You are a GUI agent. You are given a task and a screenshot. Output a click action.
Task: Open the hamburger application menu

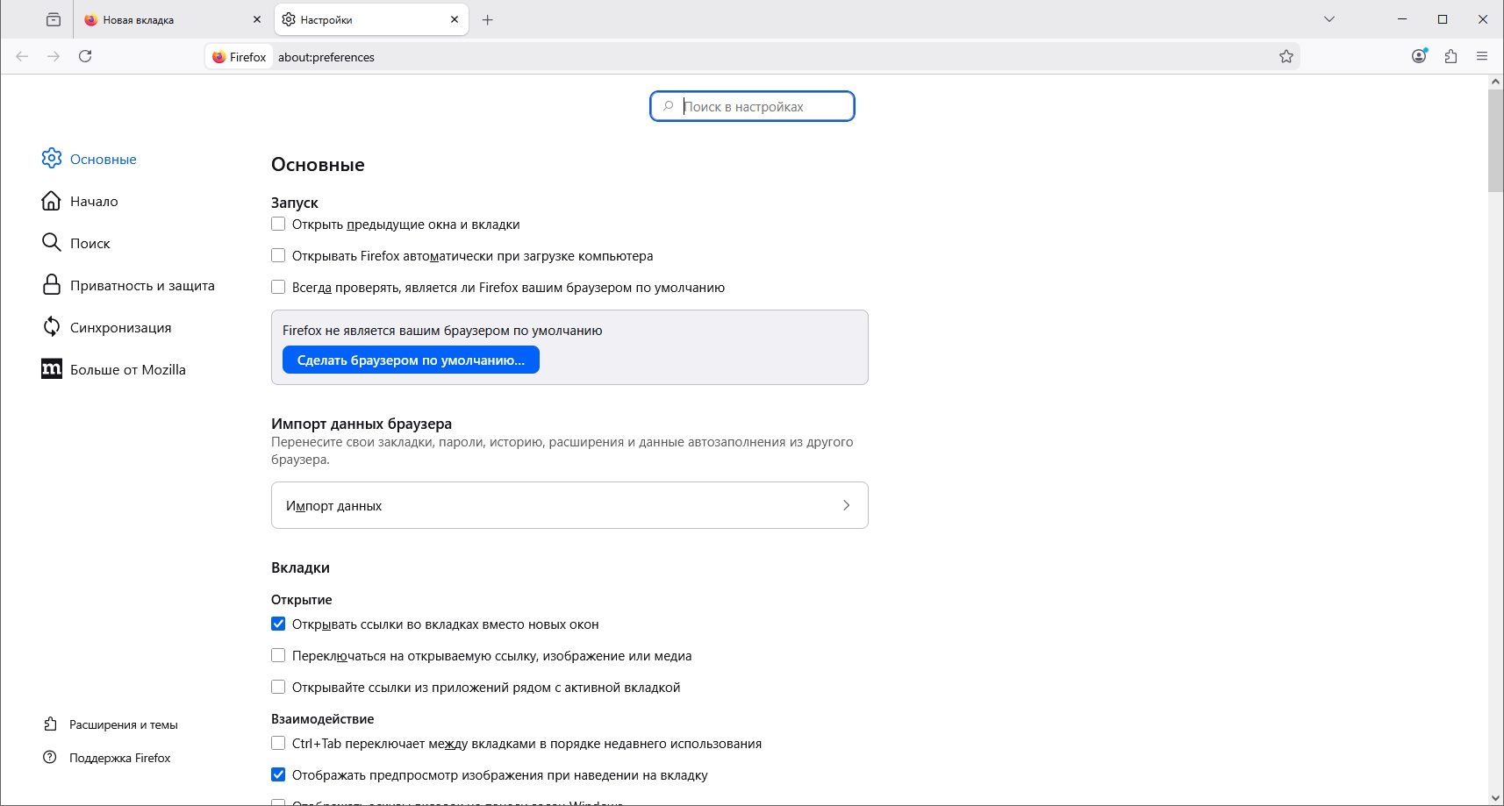(1482, 56)
